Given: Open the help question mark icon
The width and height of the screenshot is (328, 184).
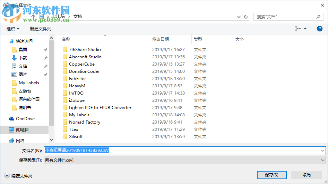Looking at the screenshot, I should tap(319, 29).
